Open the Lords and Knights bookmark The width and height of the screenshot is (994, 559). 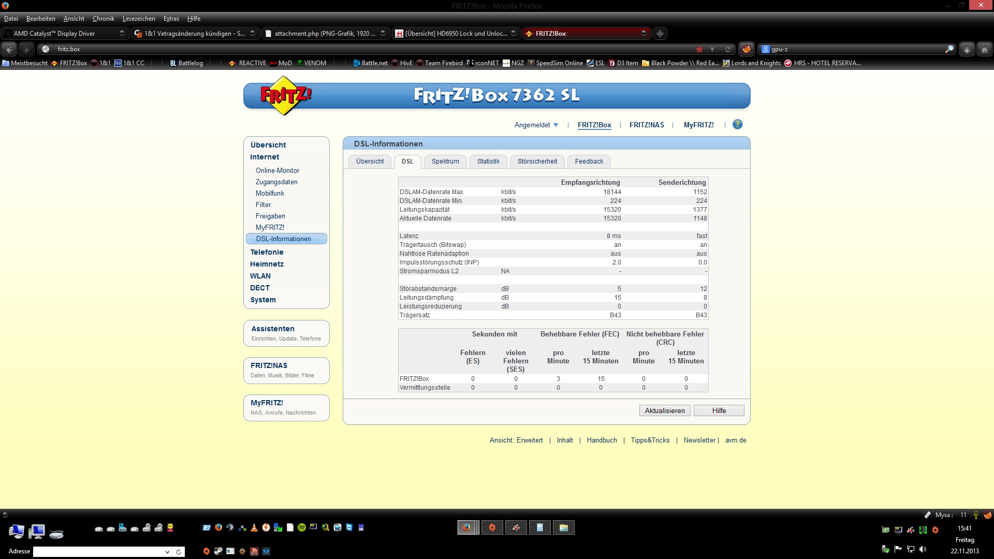point(752,63)
